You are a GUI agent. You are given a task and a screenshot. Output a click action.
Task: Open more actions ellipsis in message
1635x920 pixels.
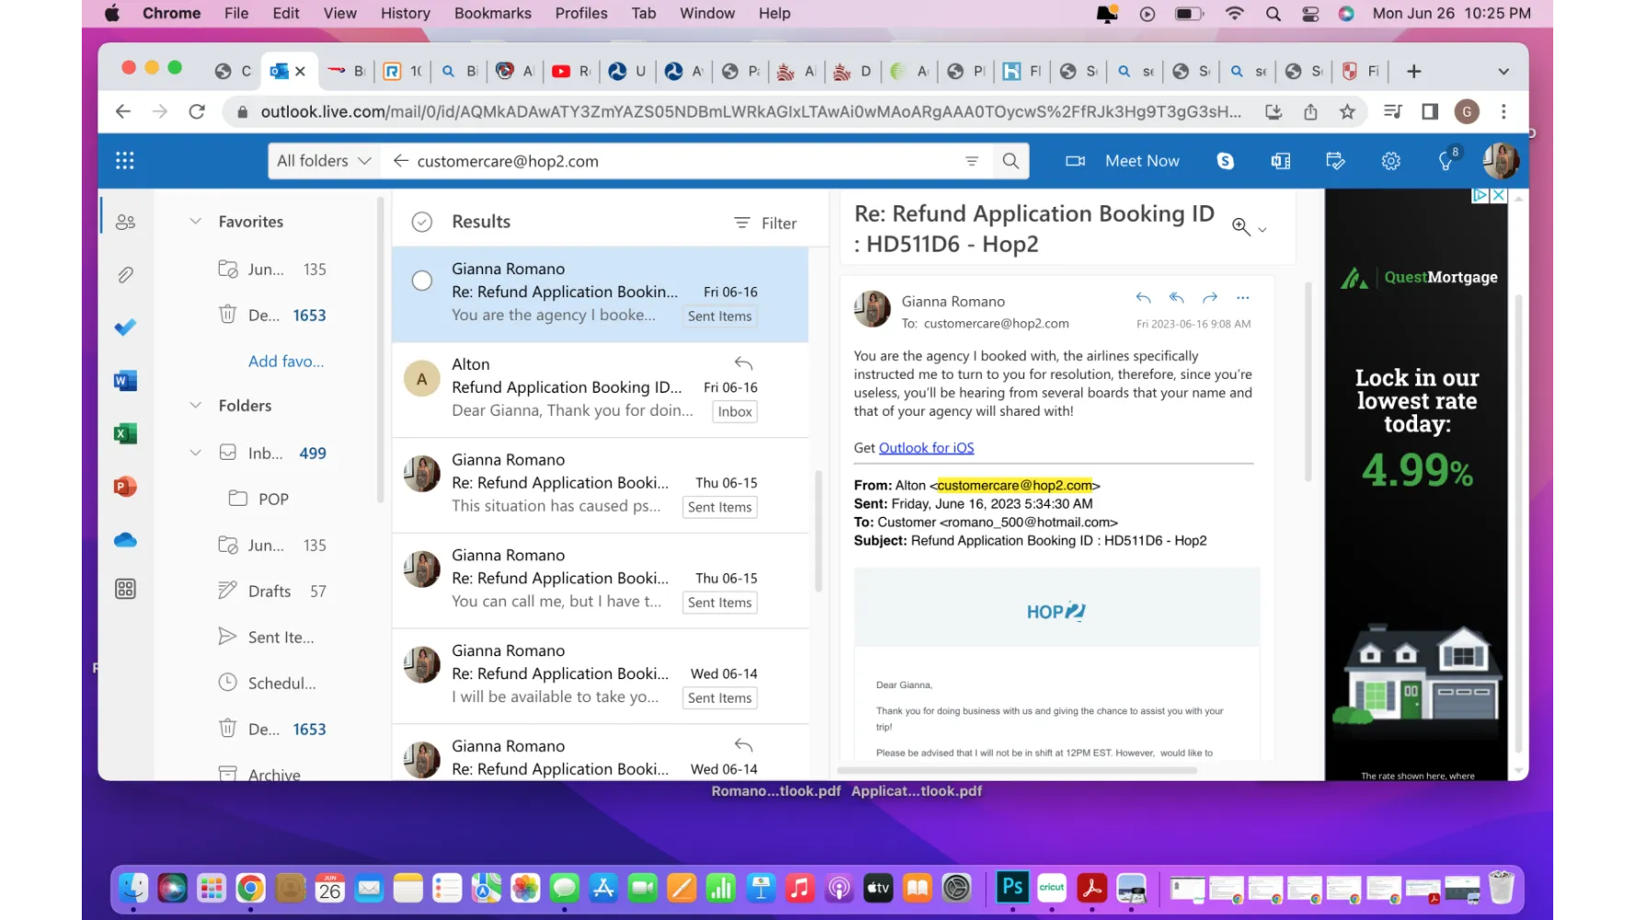[1243, 298]
